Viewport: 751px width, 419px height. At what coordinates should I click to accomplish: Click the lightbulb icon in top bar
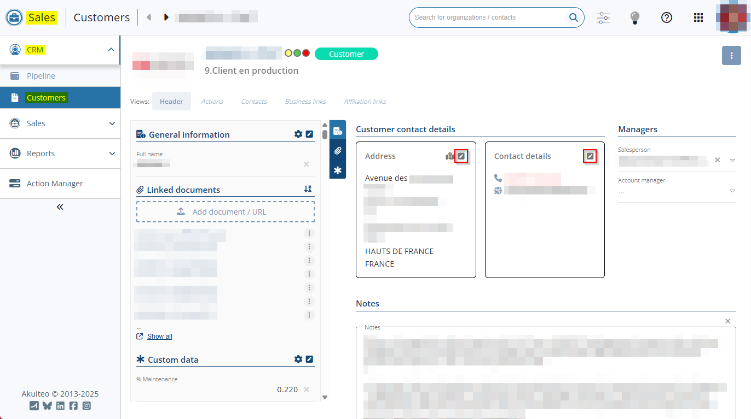point(634,17)
